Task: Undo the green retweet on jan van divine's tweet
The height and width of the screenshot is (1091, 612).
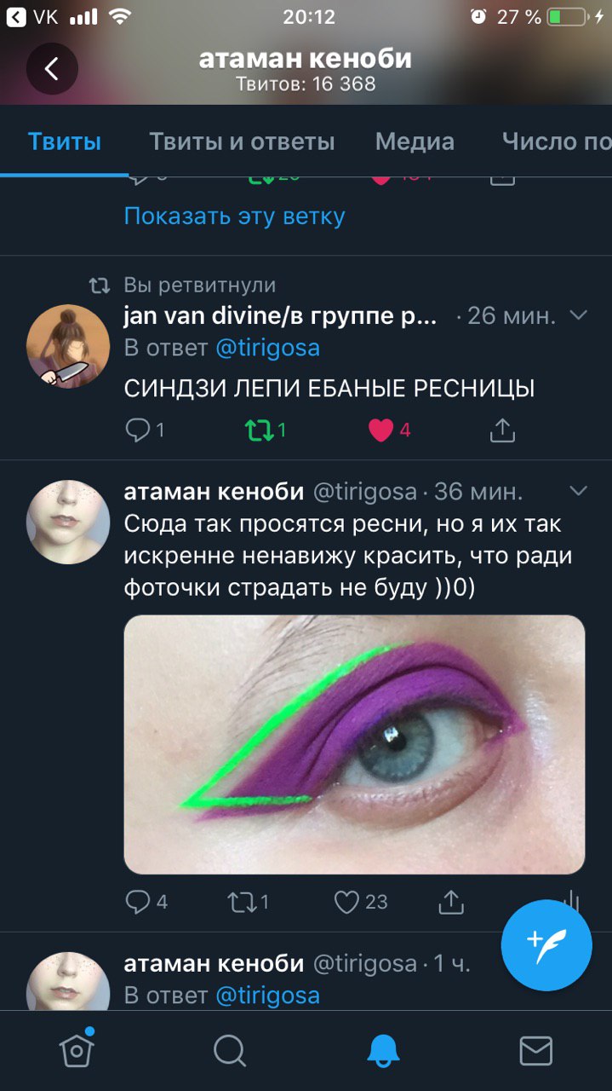Action: click(x=258, y=430)
